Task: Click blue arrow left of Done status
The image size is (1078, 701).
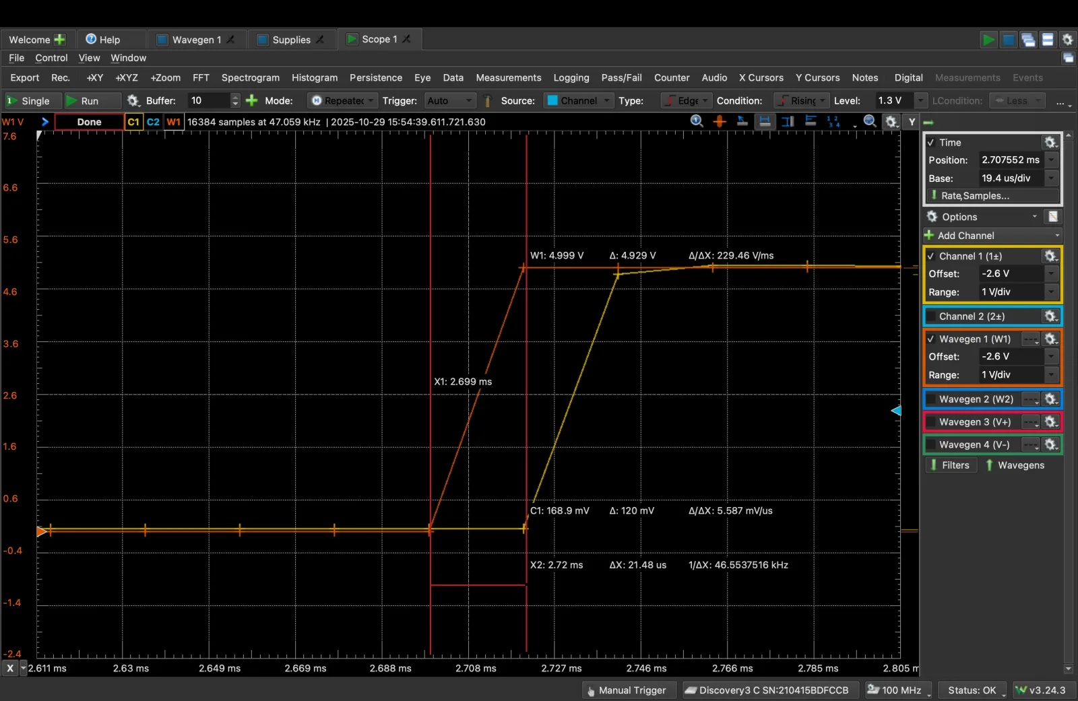Action: [44, 122]
